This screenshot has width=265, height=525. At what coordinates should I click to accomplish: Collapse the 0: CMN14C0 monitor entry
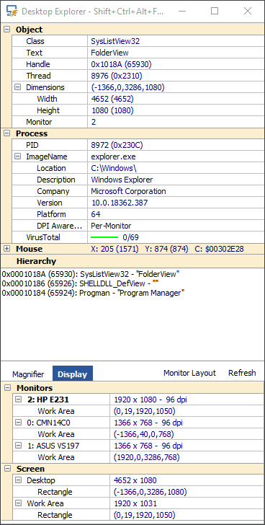click(18, 423)
